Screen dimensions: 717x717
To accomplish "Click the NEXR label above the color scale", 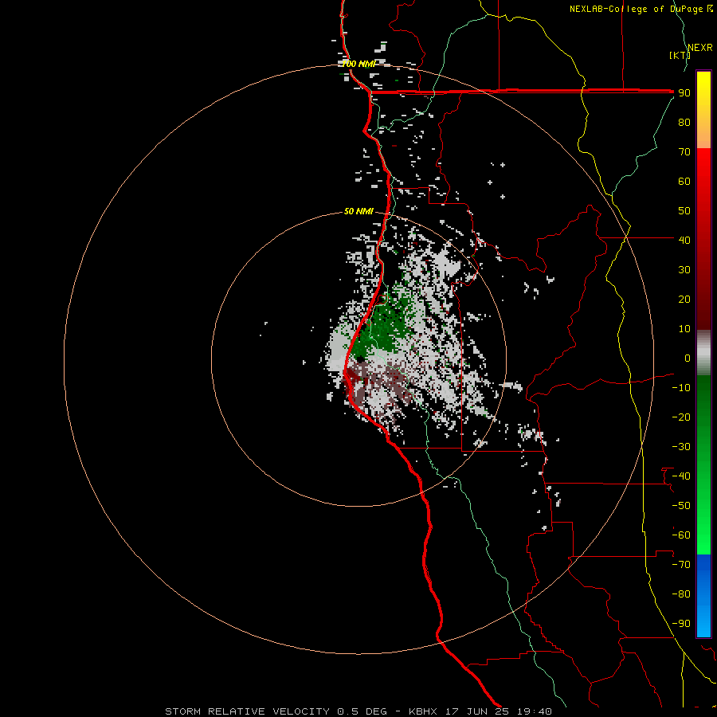I will click(700, 48).
